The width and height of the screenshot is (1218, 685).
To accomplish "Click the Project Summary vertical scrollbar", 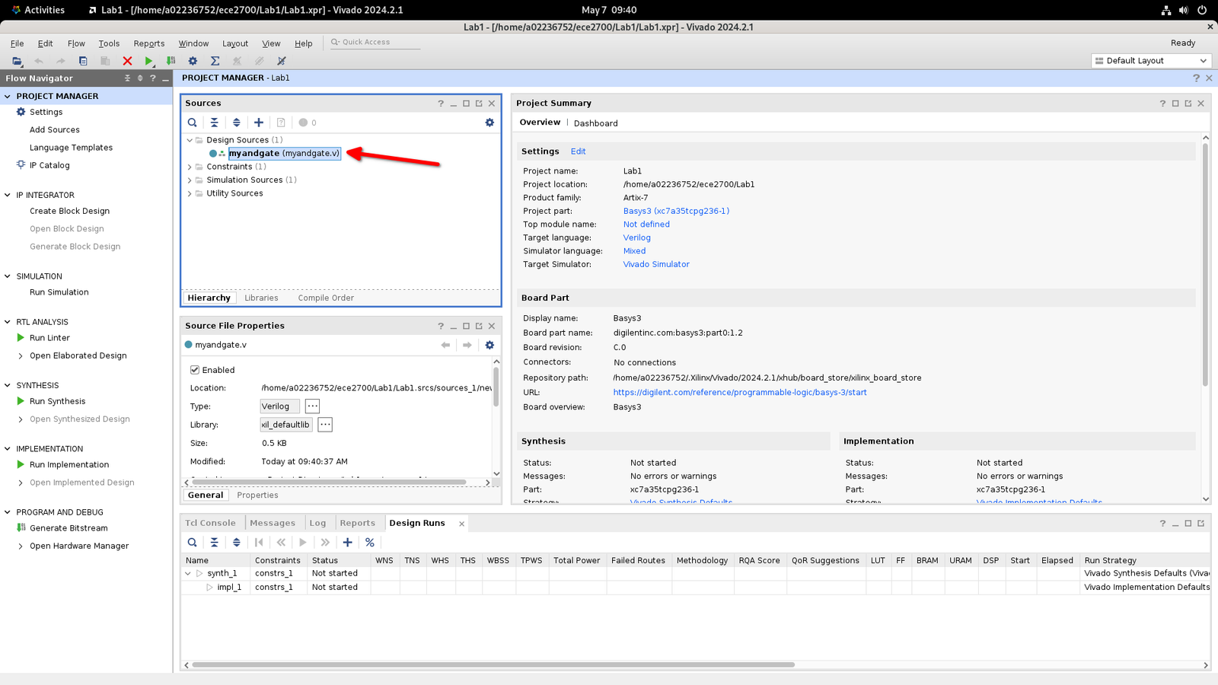I will coord(1206,263).
